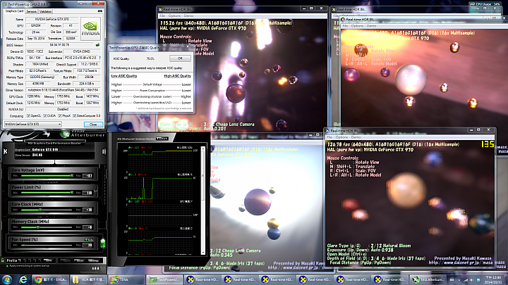Click the Apply button in Afterburner

coord(66,260)
